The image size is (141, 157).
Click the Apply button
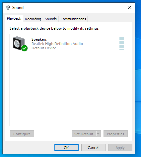point(120,148)
